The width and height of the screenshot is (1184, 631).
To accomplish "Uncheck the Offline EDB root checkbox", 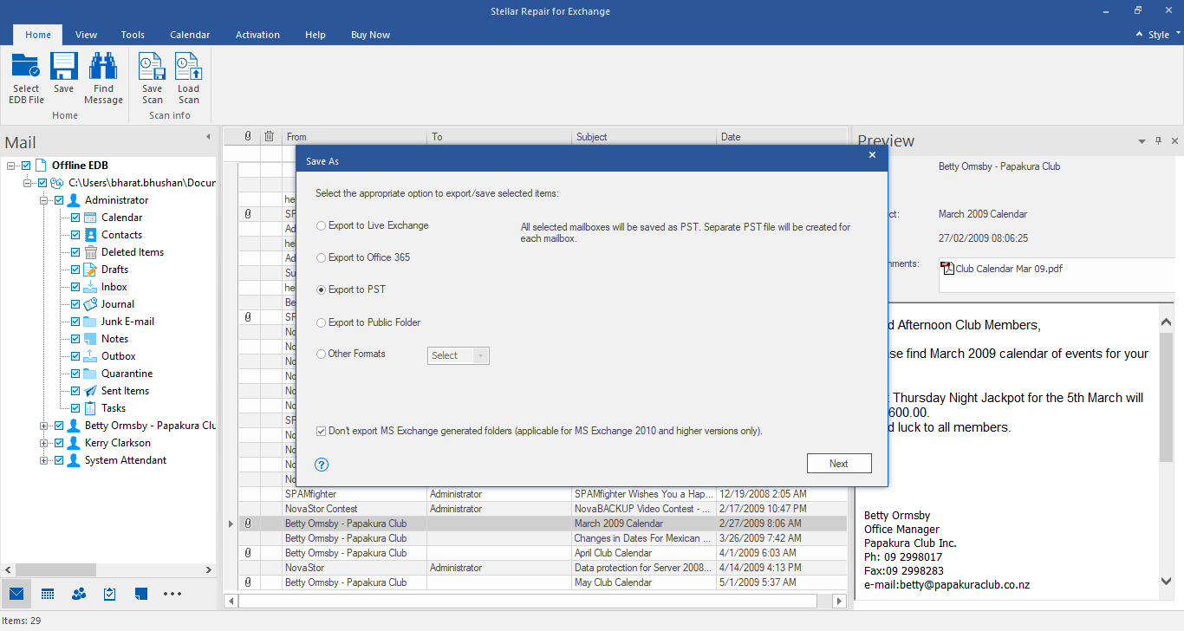I will pos(26,166).
